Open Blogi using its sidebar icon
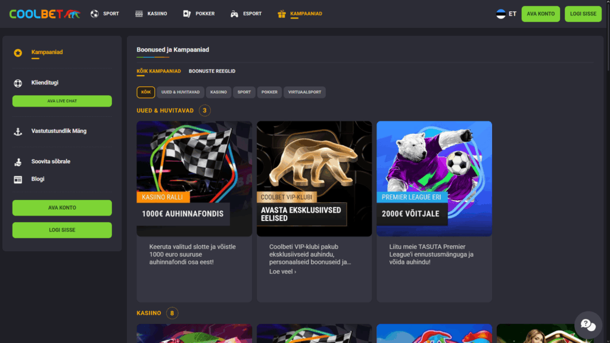Viewport: 610px width, 343px height. [18, 179]
